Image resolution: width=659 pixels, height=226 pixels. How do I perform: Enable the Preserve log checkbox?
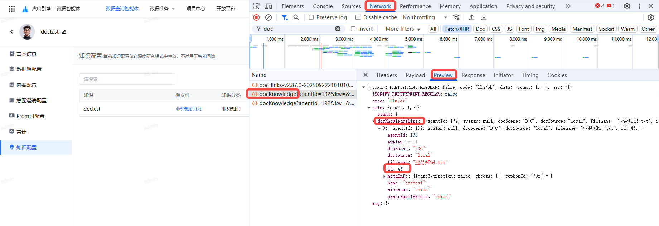[x=311, y=17]
